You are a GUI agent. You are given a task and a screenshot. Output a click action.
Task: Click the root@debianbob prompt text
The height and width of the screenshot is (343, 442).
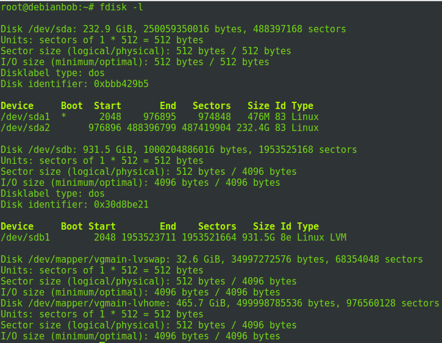(x=48, y=7)
